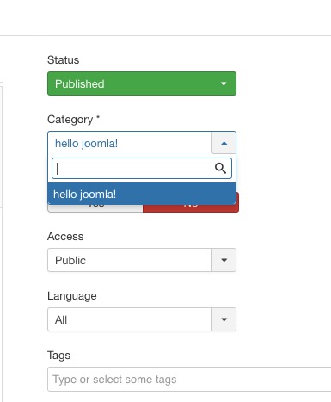Click the magnifier search icon
The width and height of the screenshot is (331, 402).
[220, 168]
